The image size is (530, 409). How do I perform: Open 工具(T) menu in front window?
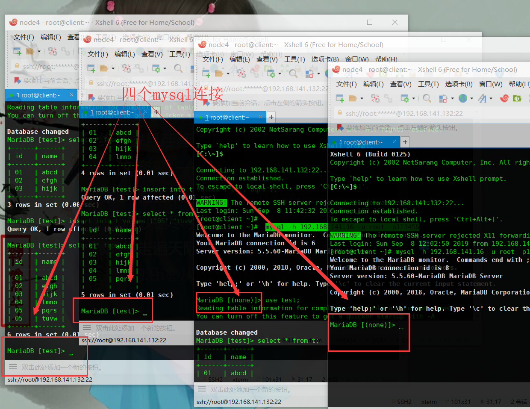point(428,84)
